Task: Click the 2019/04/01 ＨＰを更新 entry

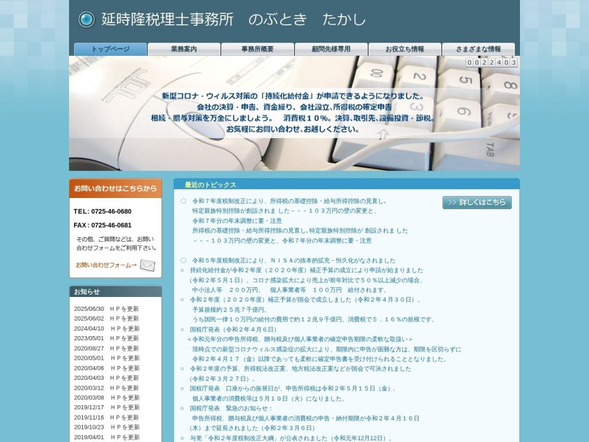Action: (106, 437)
